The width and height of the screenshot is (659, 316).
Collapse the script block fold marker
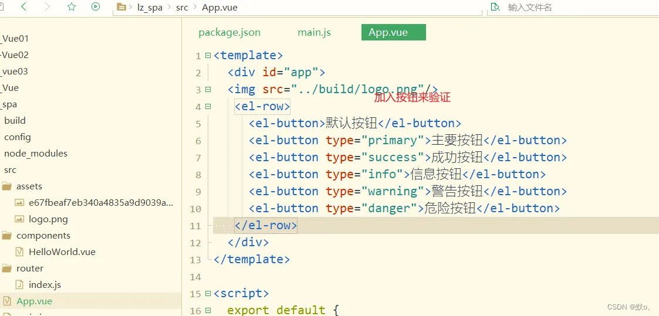point(208,293)
